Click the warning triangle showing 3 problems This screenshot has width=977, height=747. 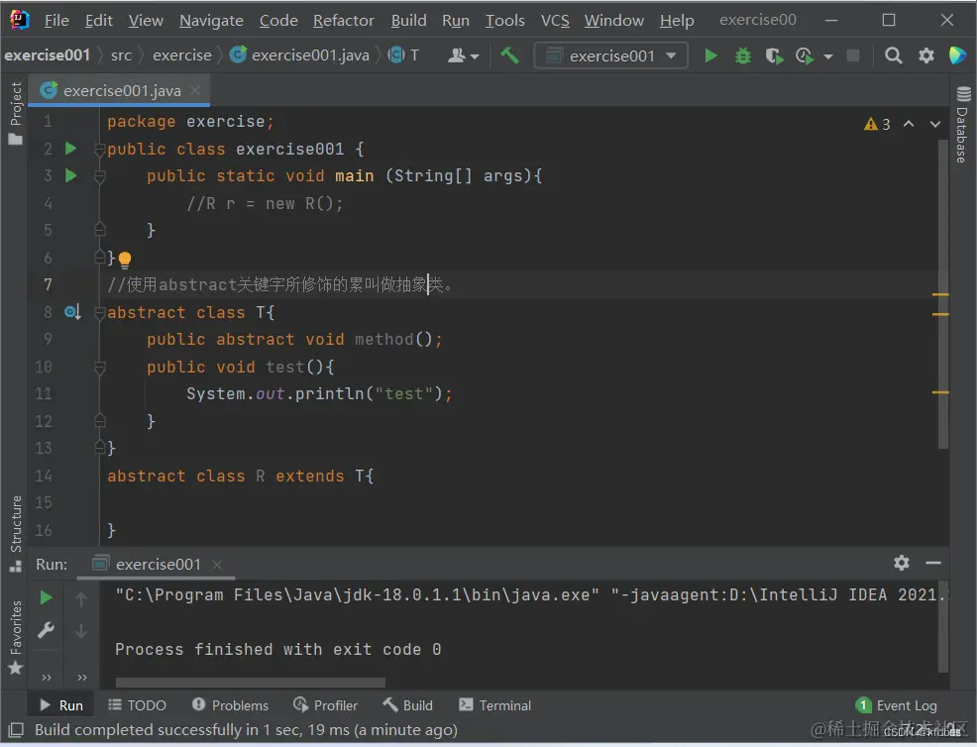pyautogui.click(x=877, y=124)
